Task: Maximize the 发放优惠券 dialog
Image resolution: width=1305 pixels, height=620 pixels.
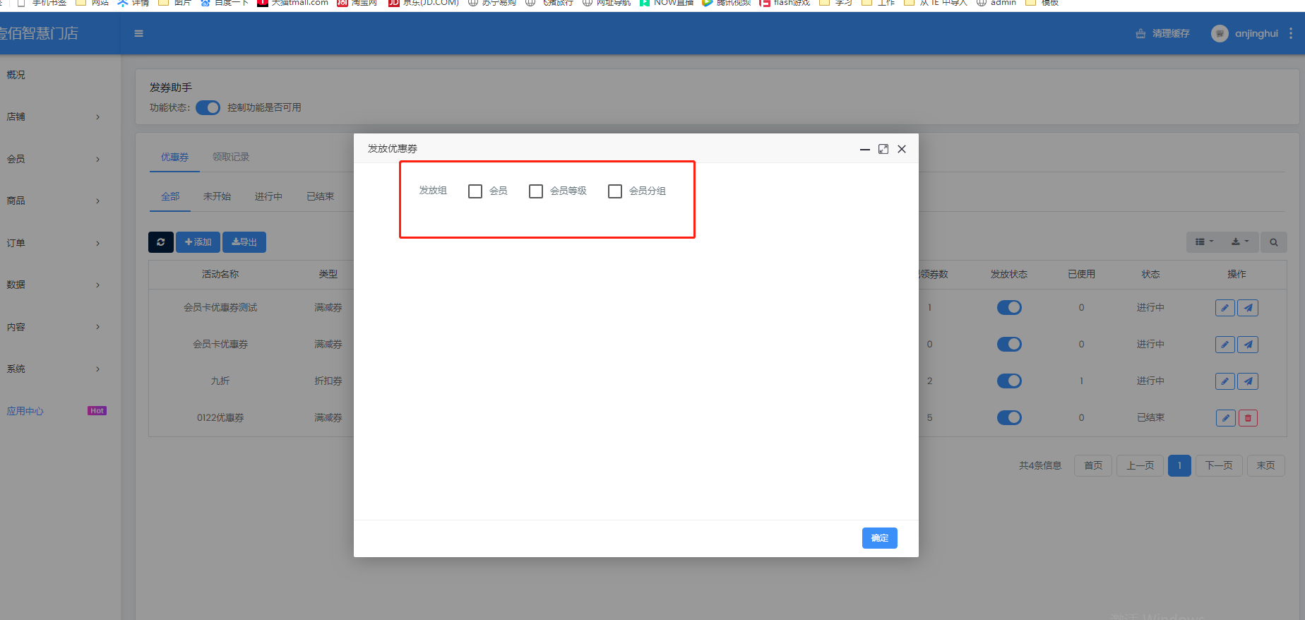Action: [883, 149]
